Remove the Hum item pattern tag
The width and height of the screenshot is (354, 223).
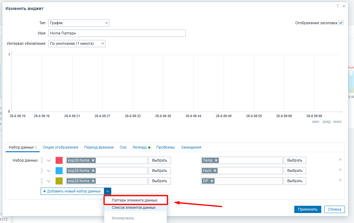[x=215, y=171]
